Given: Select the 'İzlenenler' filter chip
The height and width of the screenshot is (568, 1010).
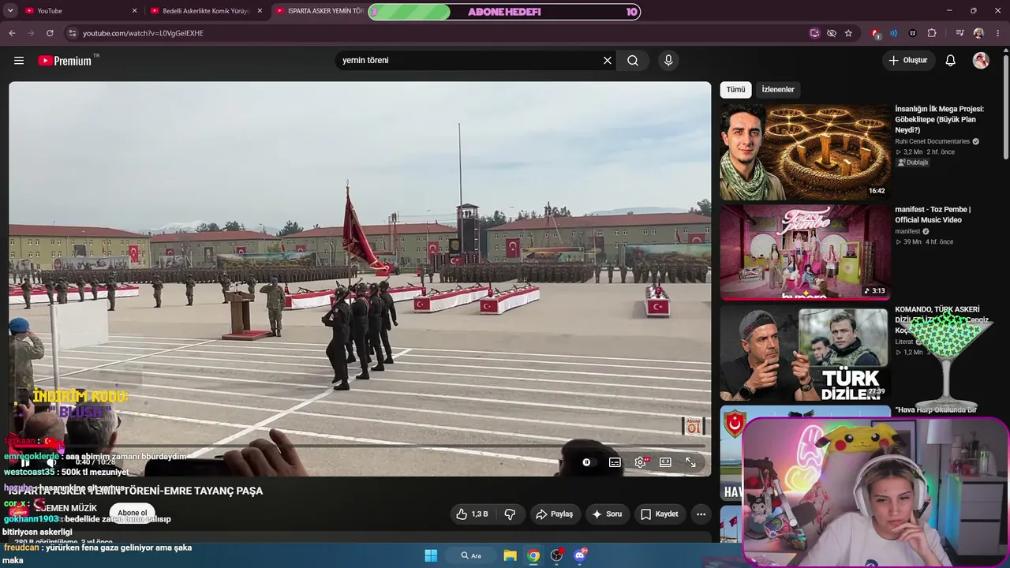Looking at the screenshot, I should point(778,90).
